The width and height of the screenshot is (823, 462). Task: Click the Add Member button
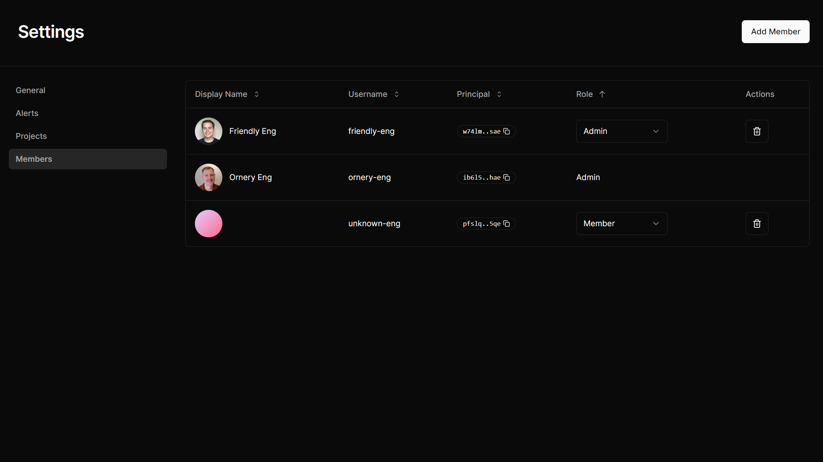pos(775,32)
